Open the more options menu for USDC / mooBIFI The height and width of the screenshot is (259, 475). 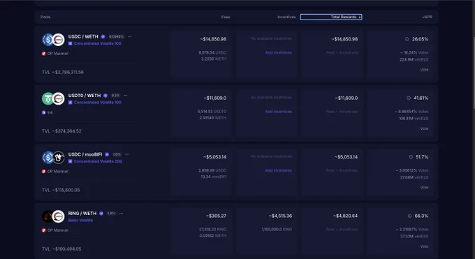(126, 154)
